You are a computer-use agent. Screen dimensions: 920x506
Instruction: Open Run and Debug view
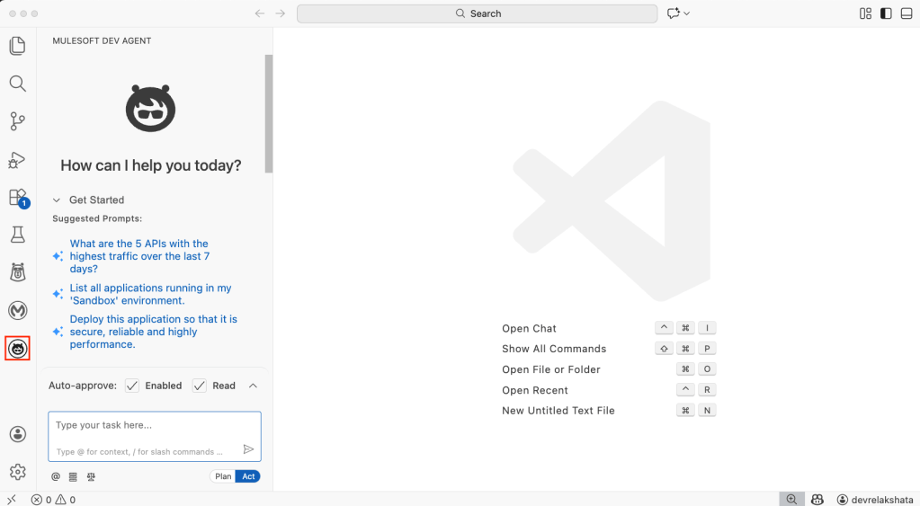click(x=17, y=160)
